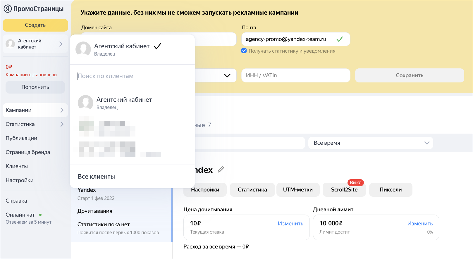Screen dimensions: 473x259
Task: Click the green online chat status dot
Action: tap(40, 215)
